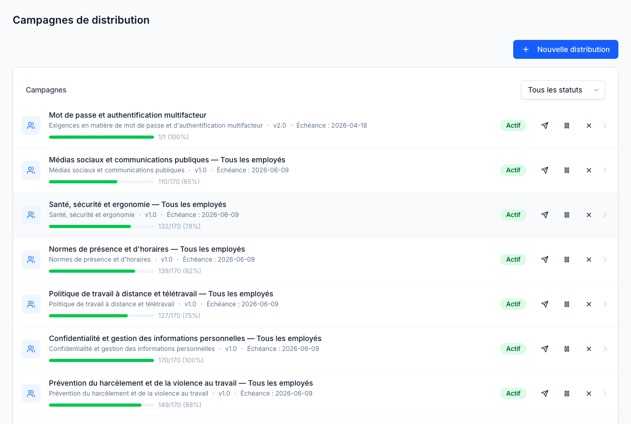631x424 pixels.
Task: Click the 'Échéance : 2026-04-18' text
Action: pyautogui.click(x=332, y=126)
